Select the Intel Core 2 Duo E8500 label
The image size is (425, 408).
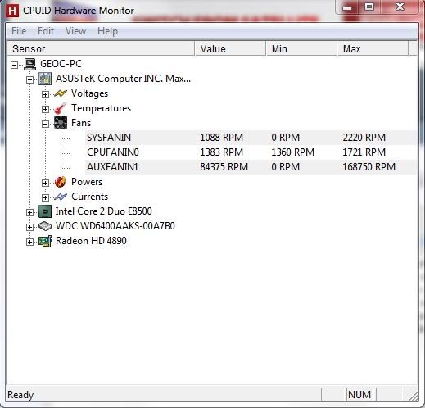coord(103,211)
